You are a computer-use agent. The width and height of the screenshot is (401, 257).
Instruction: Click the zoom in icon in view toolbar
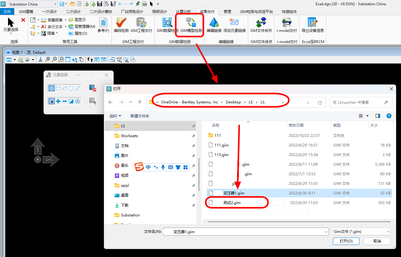pyautogui.click(x=47, y=59)
